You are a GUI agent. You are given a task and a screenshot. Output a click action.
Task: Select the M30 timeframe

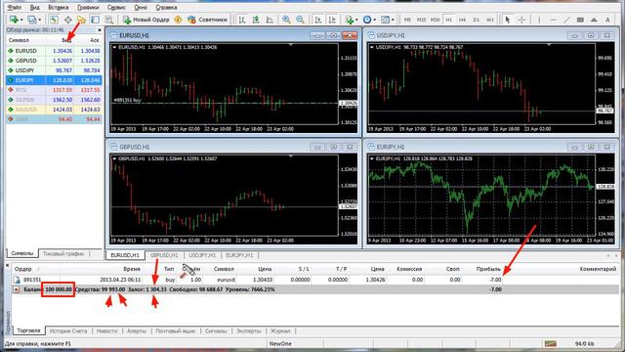click(x=436, y=20)
